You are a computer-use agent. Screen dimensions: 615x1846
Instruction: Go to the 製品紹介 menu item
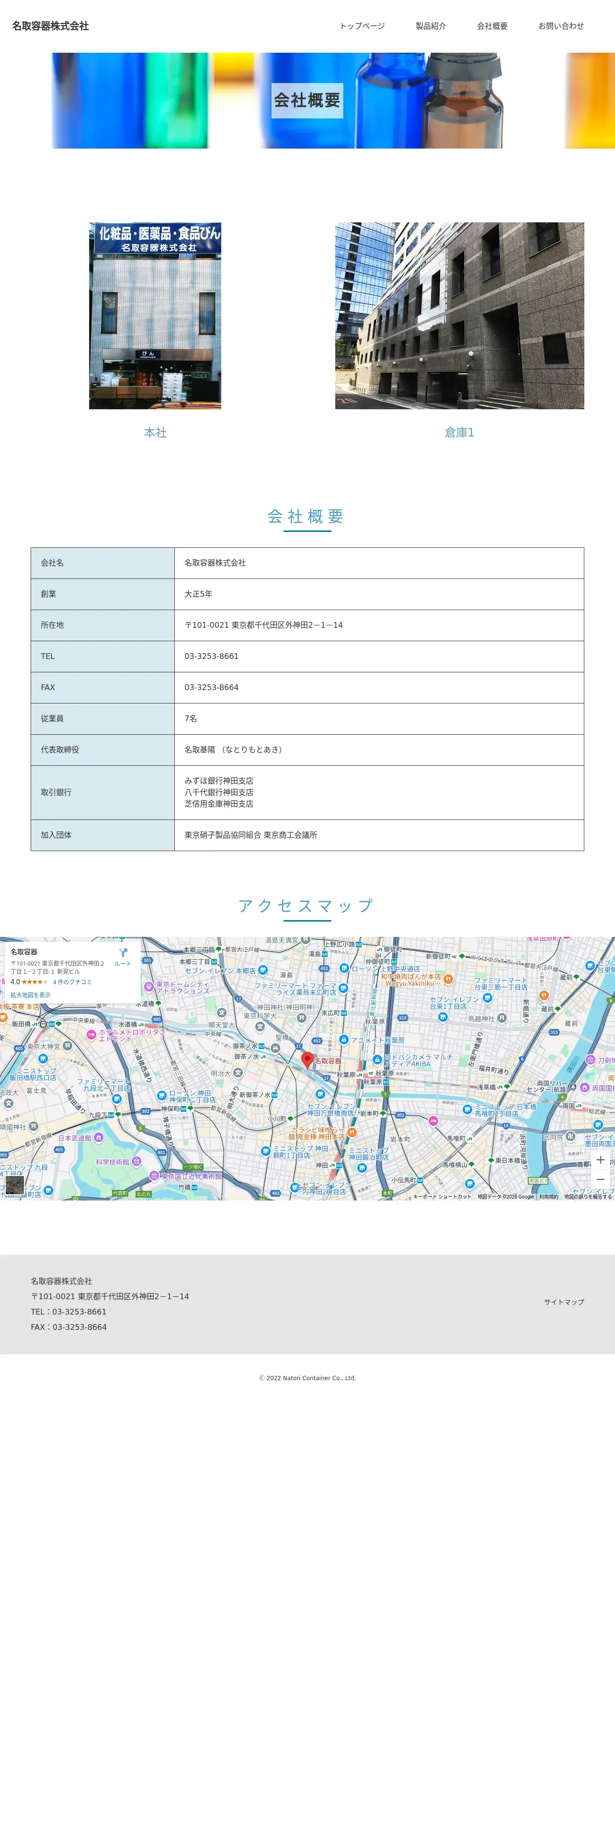pos(431,26)
